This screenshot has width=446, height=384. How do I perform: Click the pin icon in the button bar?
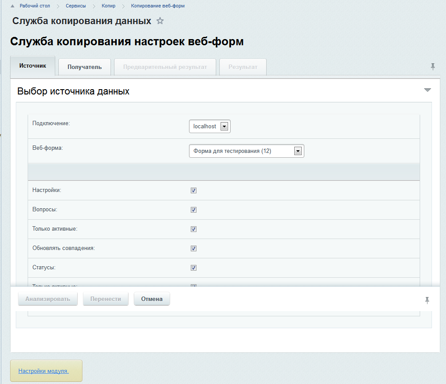[427, 300]
